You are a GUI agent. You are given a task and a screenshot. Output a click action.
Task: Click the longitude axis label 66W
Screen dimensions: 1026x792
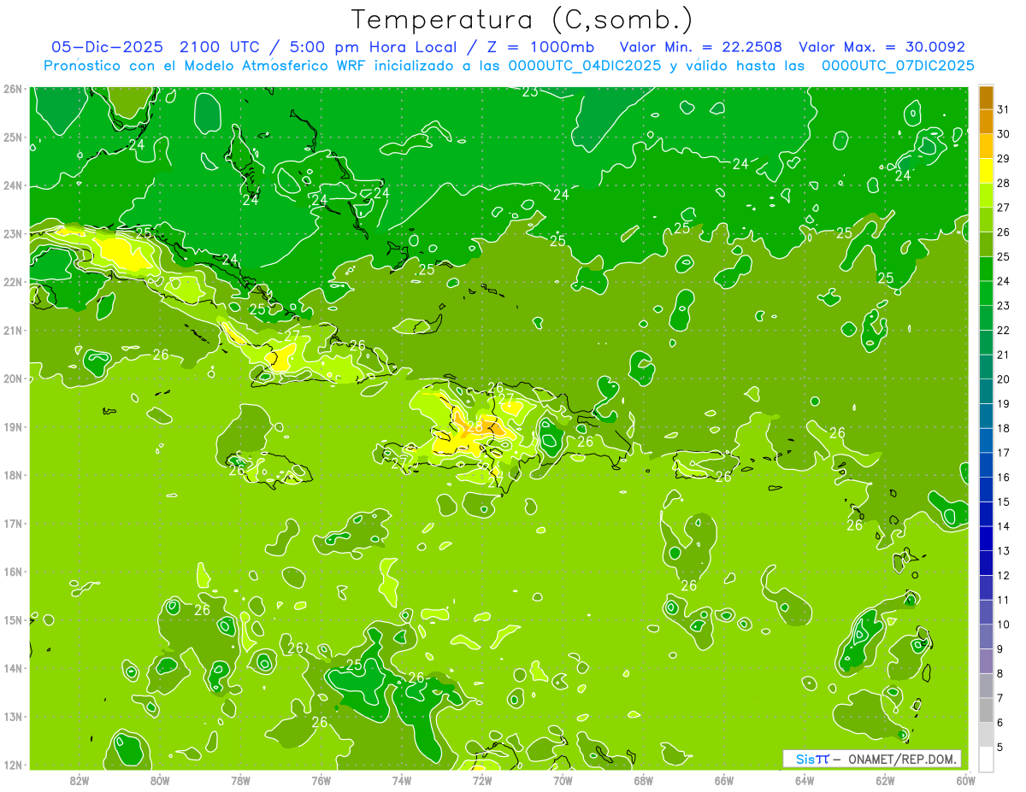(x=723, y=780)
